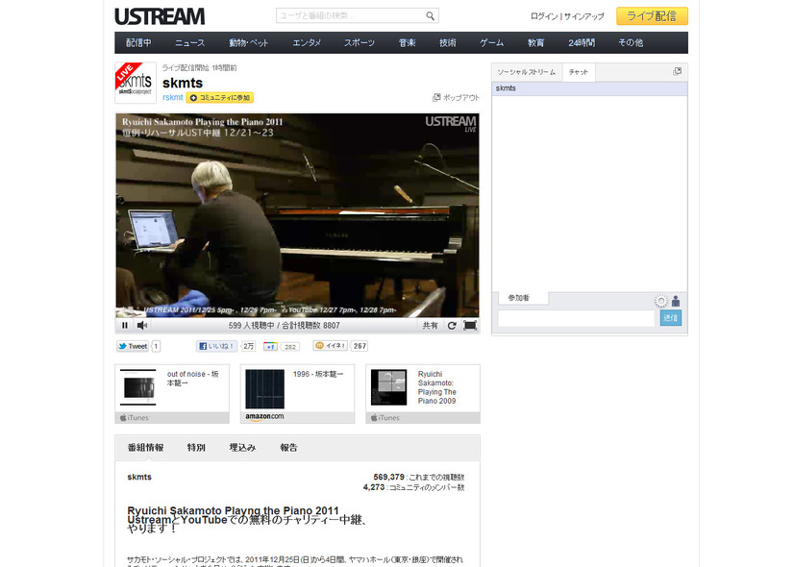The height and width of the screenshot is (567, 794).
Task: Select the 特別 tab
Action: pos(196,448)
